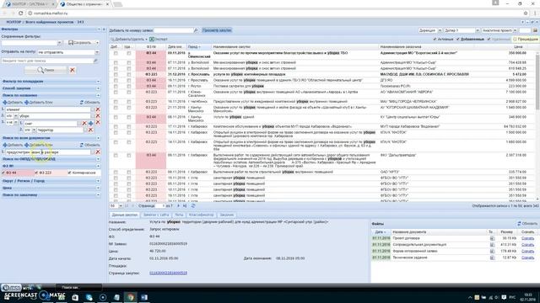540x303 pixels.
Task: Toggle the Прошедшие checkbox
Action: point(516,40)
